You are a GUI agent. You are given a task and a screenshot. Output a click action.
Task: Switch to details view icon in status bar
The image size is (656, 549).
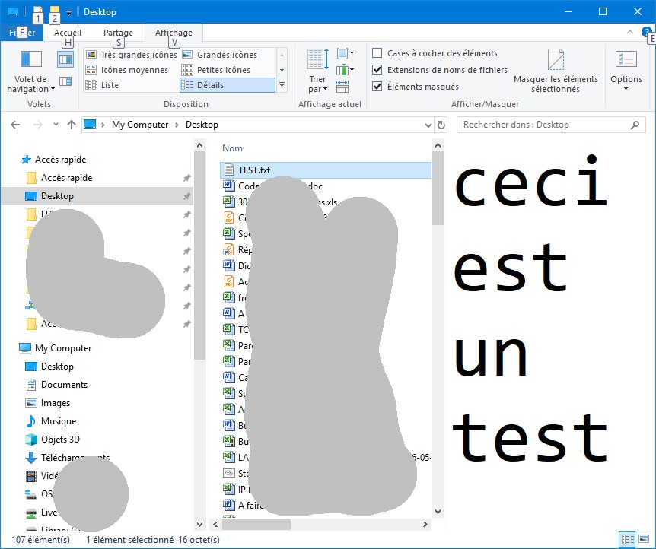click(x=627, y=539)
